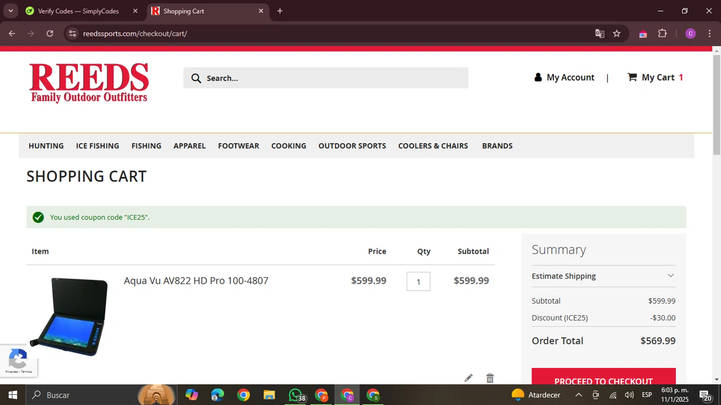Click the quantity input box
The width and height of the screenshot is (721, 405).
[419, 282]
